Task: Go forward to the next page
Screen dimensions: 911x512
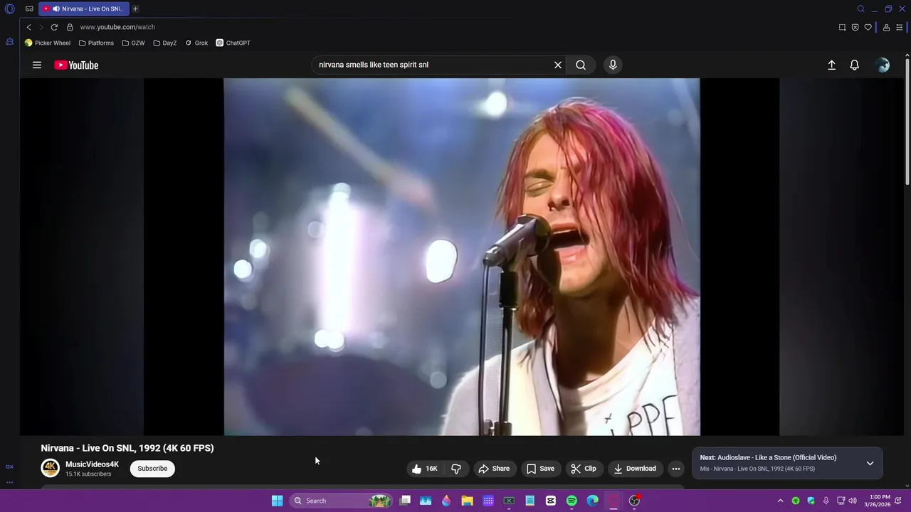Action: [x=41, y=27]
